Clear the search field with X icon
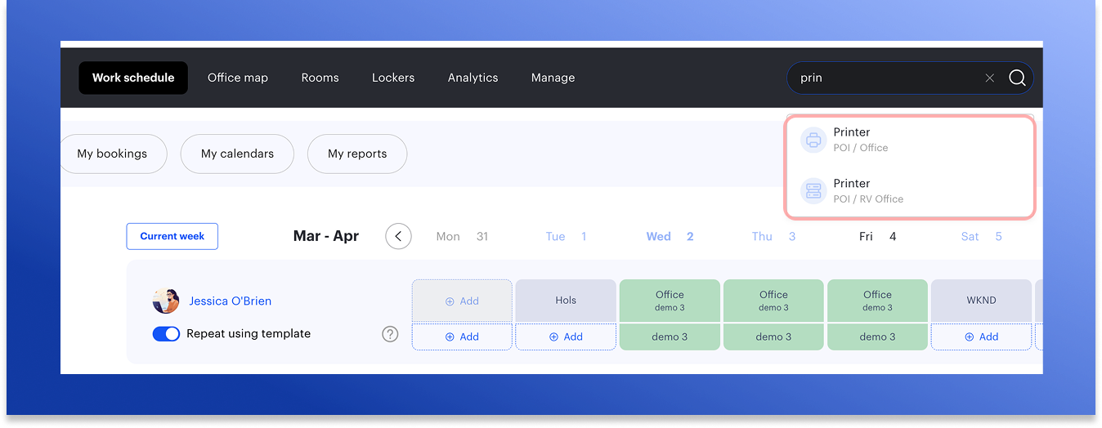1102x428 pixels. [989, 78]
